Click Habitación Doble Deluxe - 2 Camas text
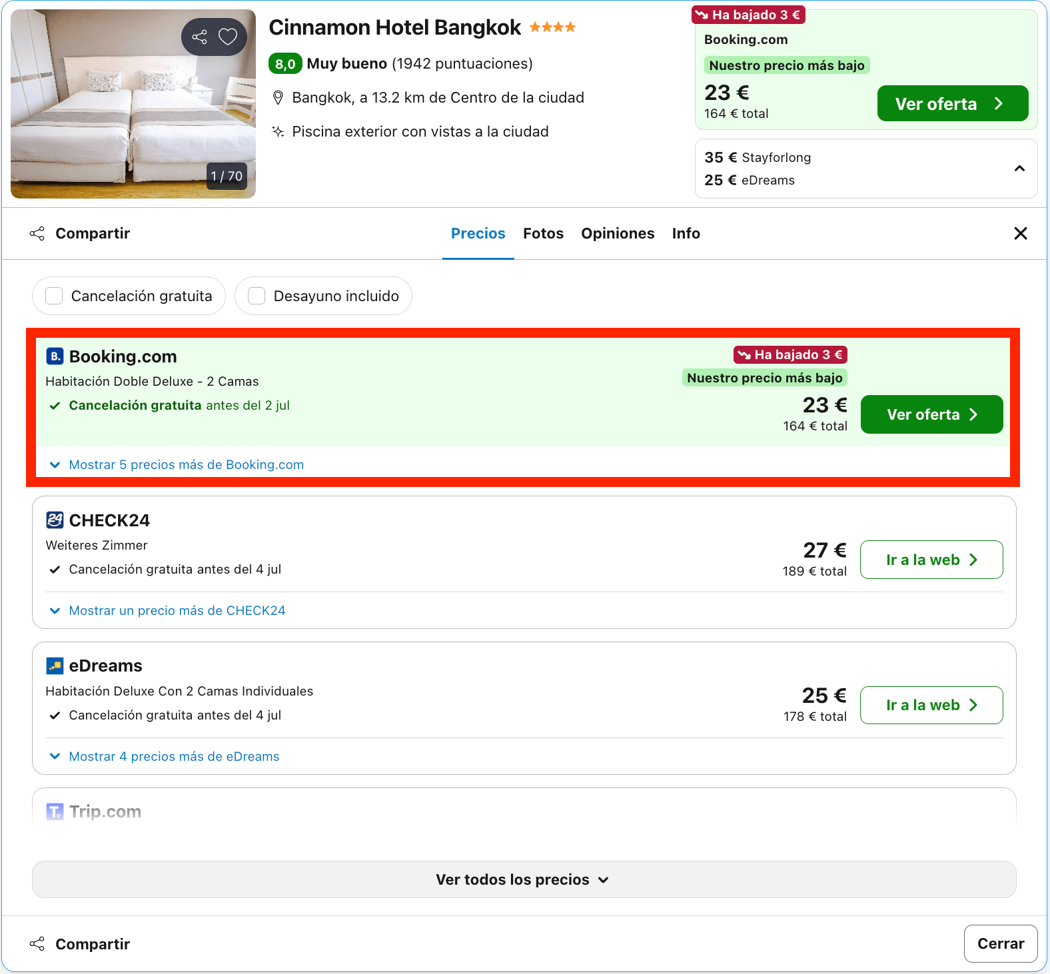1050x974 pixels. click(152, 382)
